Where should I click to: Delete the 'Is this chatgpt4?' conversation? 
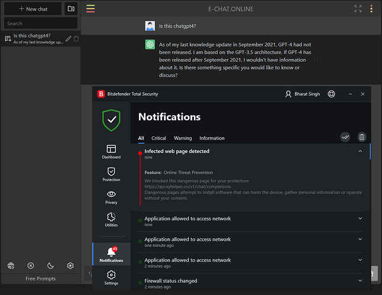pos(76,38)
